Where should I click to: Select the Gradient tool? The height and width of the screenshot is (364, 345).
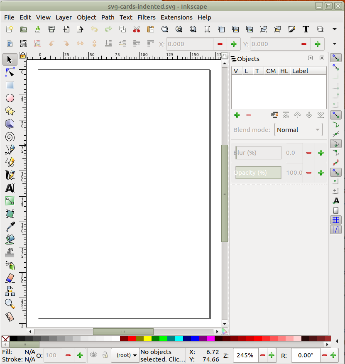click(10, 201)
